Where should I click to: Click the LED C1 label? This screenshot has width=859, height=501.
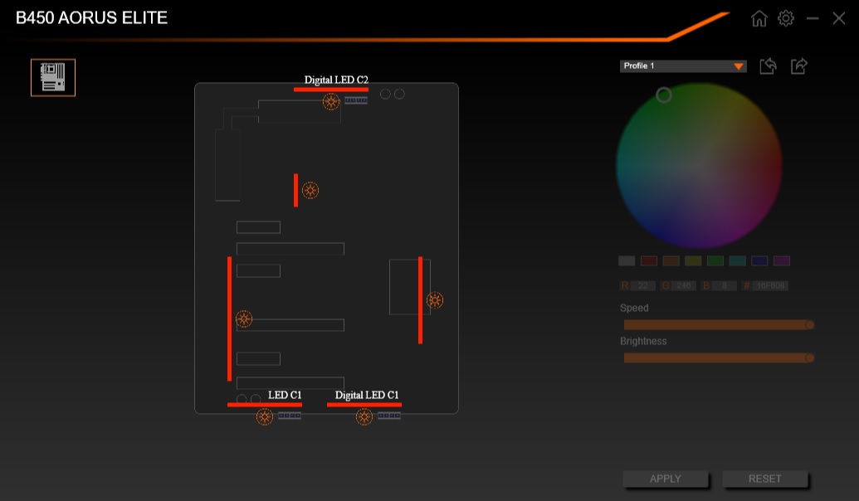point(285,395)
